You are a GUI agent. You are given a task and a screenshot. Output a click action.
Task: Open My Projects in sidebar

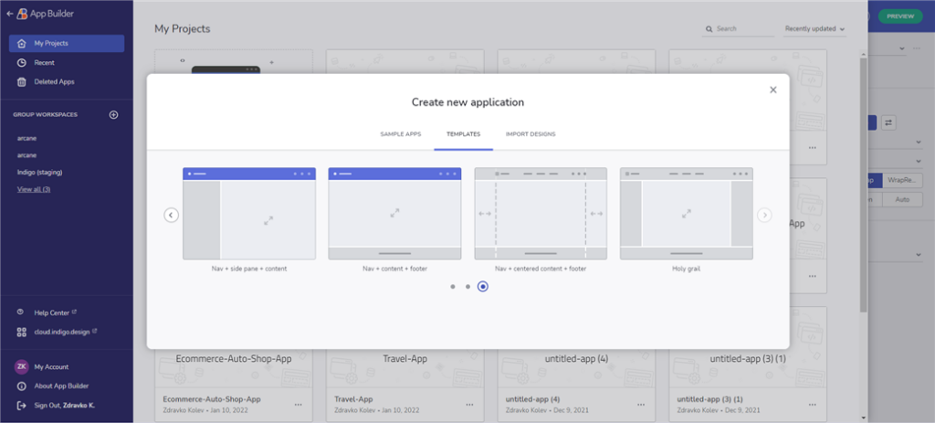67,44
